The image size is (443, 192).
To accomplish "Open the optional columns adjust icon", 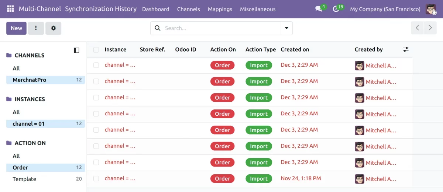I will 406,49.
